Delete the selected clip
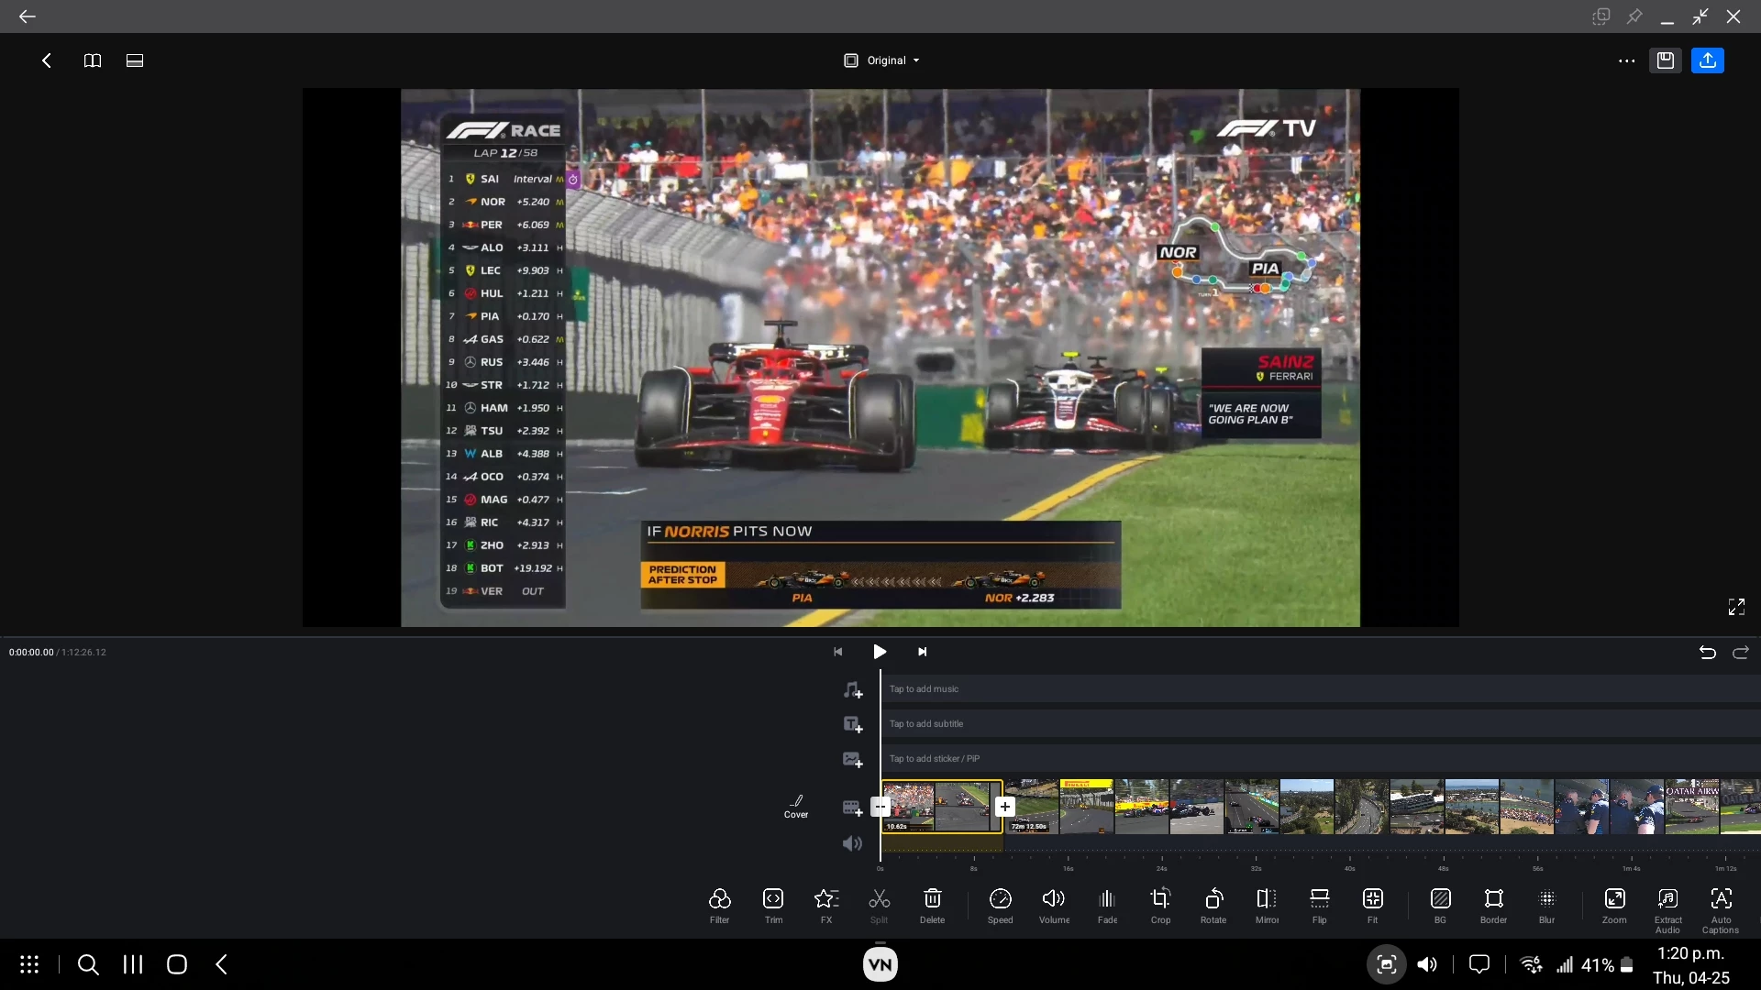 click(932, 906)
